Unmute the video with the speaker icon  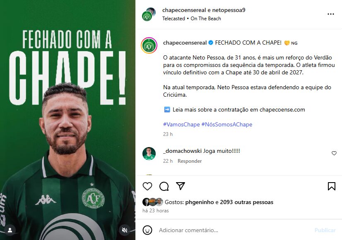[x=125, y=230]
